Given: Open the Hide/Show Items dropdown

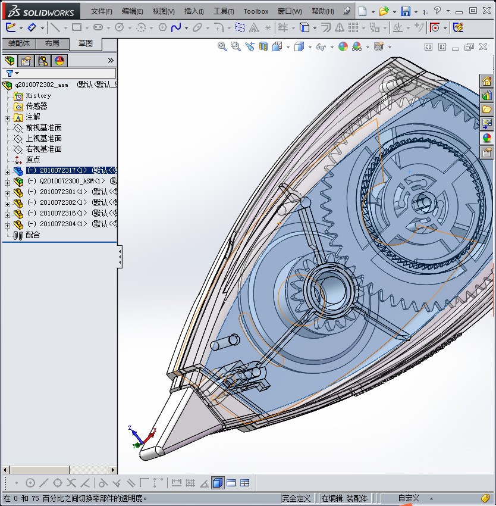Looking at the screenshot, I should [333, 46].
